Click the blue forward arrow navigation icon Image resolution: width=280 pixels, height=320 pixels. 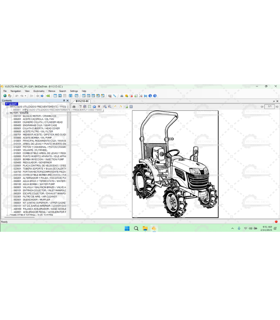pos(42,96)
